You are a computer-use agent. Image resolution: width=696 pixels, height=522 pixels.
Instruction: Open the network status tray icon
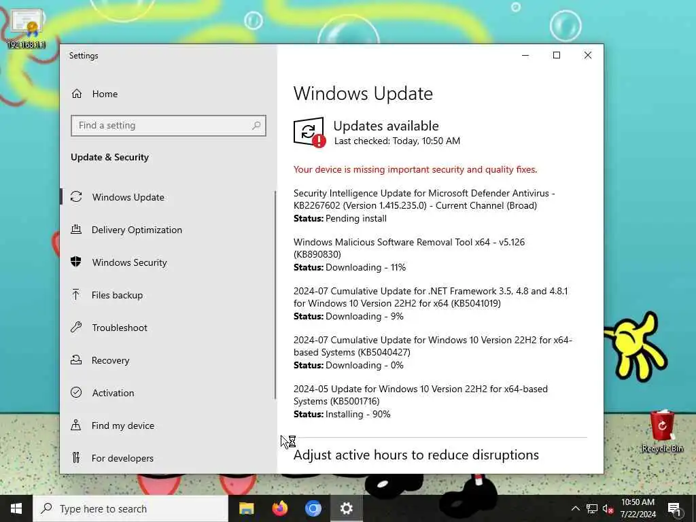pos(592,508)
